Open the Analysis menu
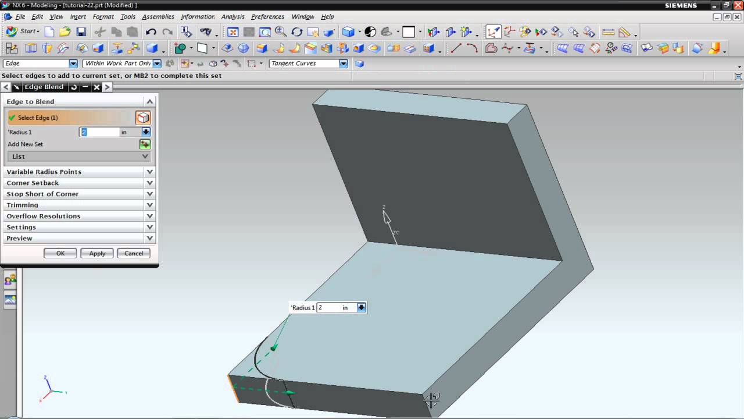Screen dimensions: 744x419 pyautogui.click(x=233, y=17)
